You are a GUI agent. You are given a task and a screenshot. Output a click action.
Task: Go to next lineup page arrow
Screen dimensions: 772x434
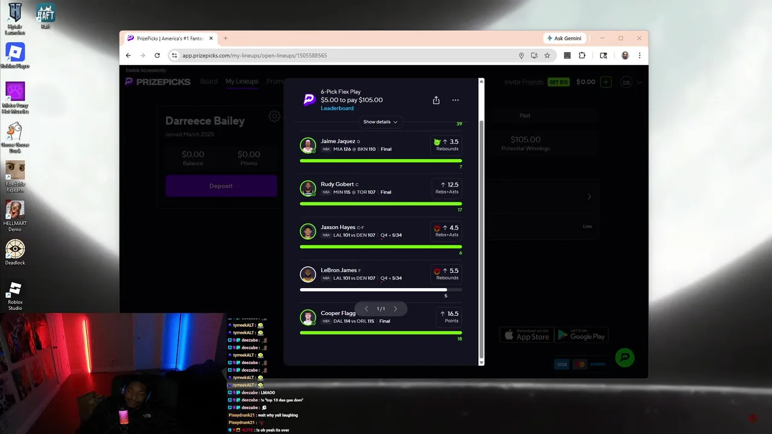pos(396,309)
